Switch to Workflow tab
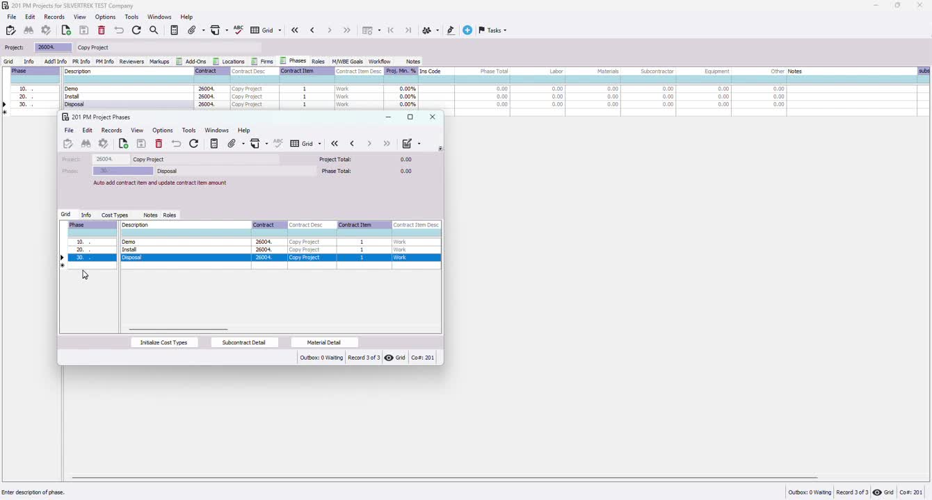The image size is (932, 500). tap(380, 62)
